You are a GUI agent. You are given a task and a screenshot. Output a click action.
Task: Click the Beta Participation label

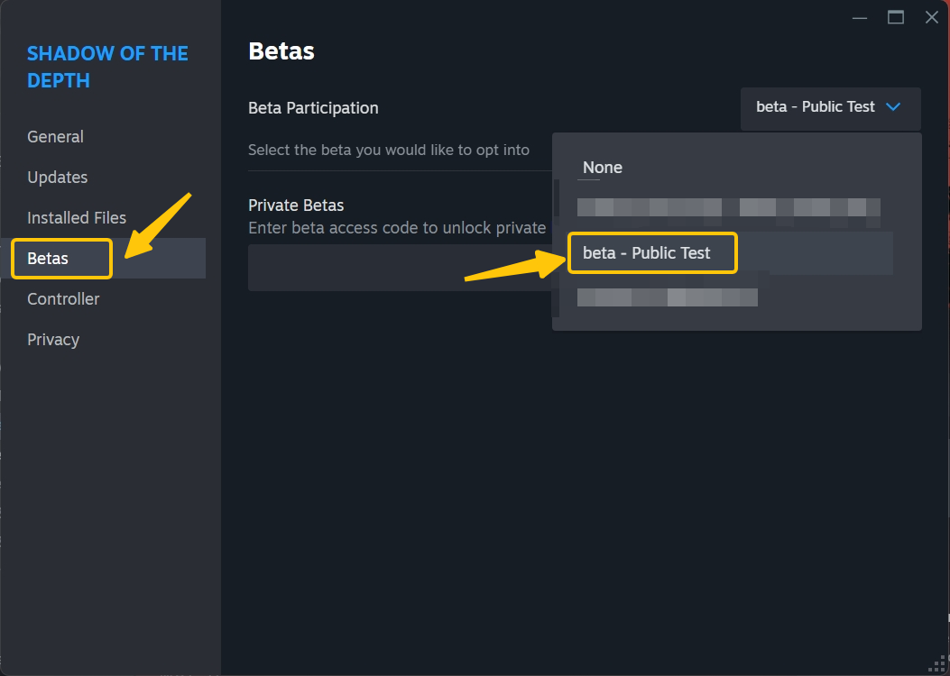[x=313, y=107]
